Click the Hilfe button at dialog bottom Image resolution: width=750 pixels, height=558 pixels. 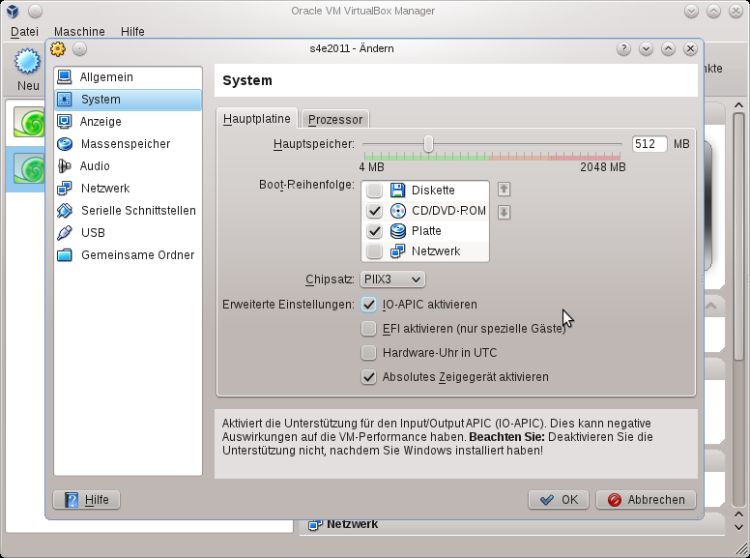[x=87, y=500]
